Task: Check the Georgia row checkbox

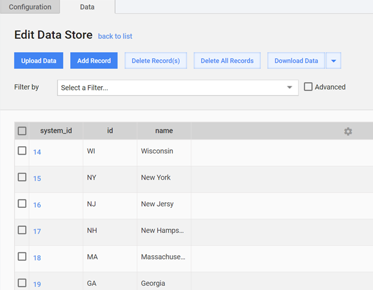Action: click(22, 283)
